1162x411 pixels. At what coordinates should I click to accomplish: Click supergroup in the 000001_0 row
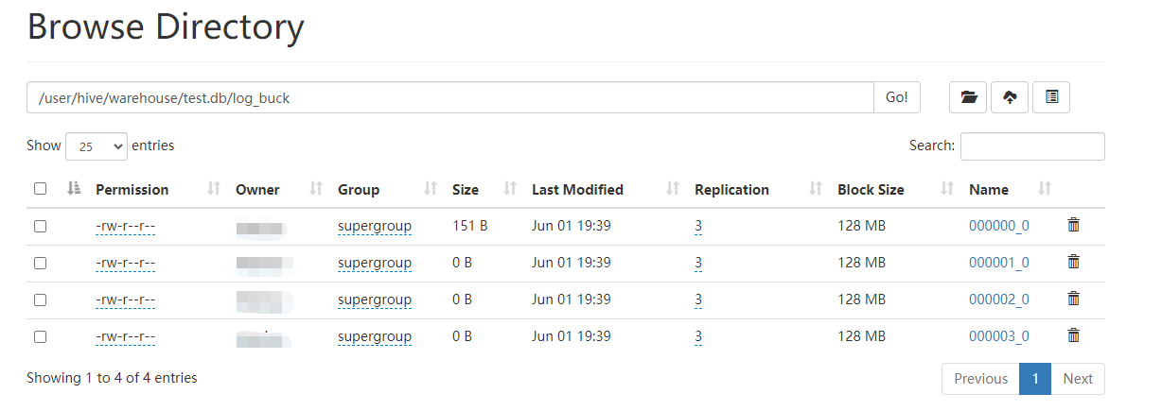(375, 263)
